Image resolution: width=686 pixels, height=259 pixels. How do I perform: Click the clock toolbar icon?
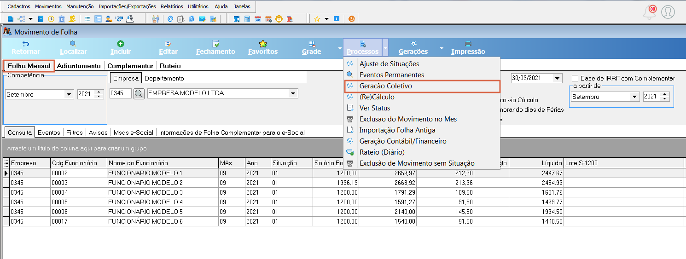(x=51, y=19)
